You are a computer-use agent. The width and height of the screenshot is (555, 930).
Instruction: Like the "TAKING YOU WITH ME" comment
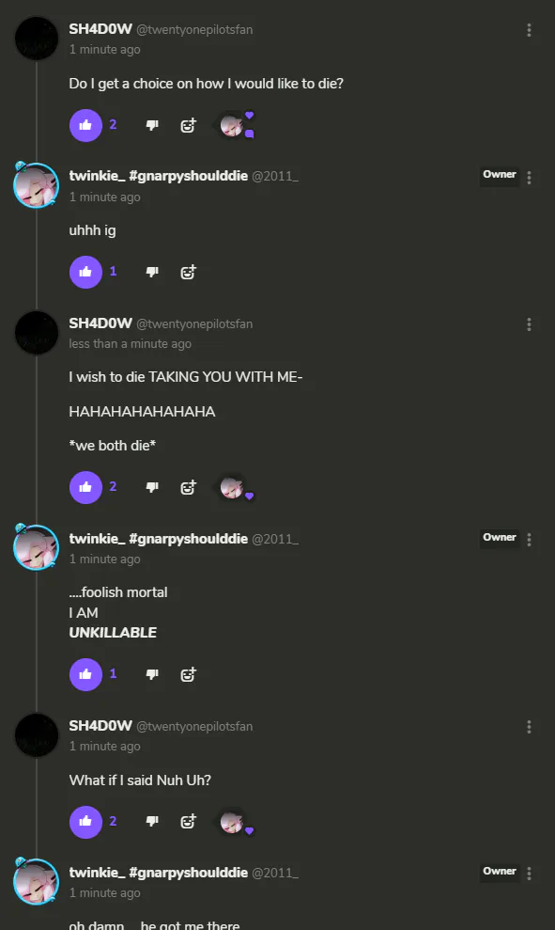pyautogui.click(x=85, y=487)
